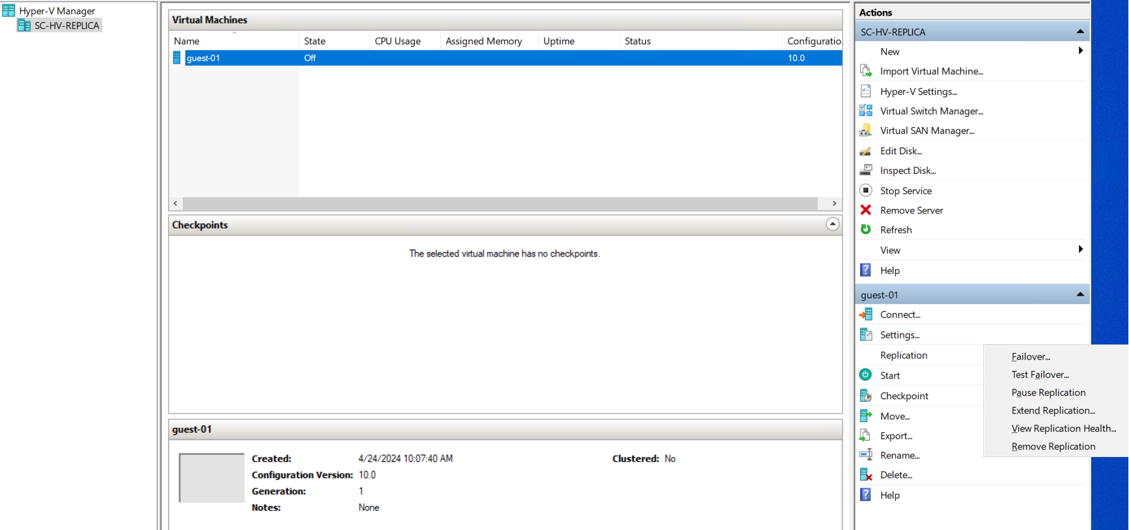This screenshot has width=1129, height=530.
Task: Click the Virtual Switch Manager... action label
Action: point(932,111)
